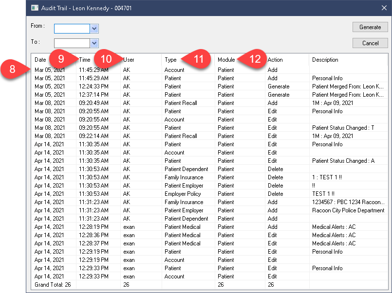Select the time cell 09:20:49 AM
The width and height of the screenshot is (392, 293).
tap(93, 103)
